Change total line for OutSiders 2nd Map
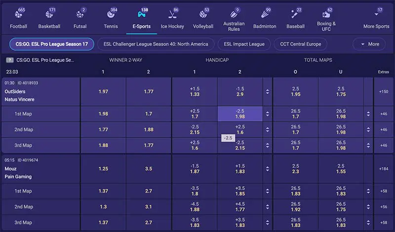This screenshot has width=395, height=232. click(368, 130)
